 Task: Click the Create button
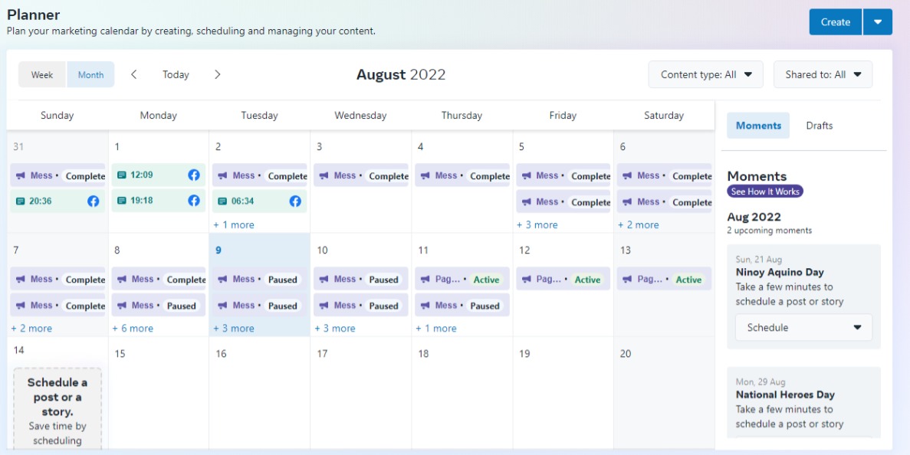(835, 22)
